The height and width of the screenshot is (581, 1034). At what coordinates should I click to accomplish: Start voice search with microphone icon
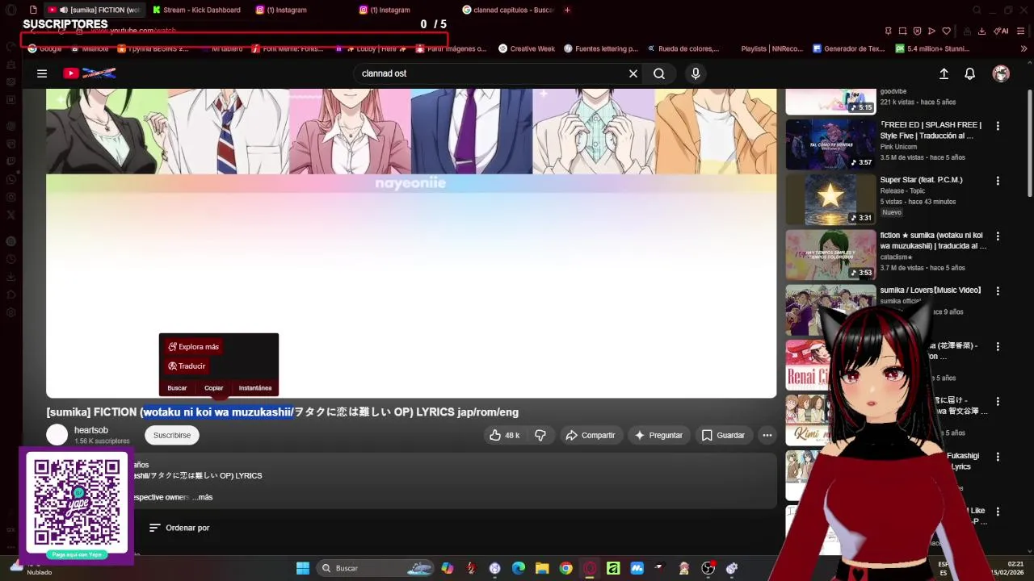click(x=696, y=73)
